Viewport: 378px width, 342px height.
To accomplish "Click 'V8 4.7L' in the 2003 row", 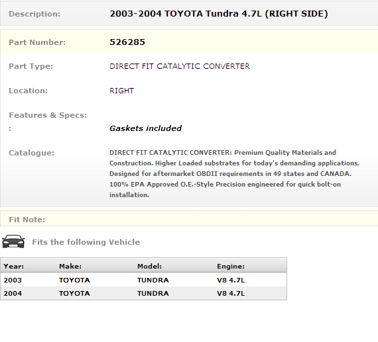I will pos(231,280).
